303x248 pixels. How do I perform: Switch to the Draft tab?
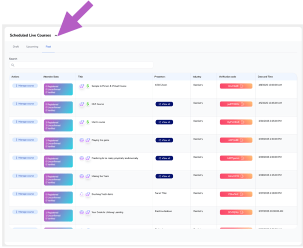coord(16,46)
